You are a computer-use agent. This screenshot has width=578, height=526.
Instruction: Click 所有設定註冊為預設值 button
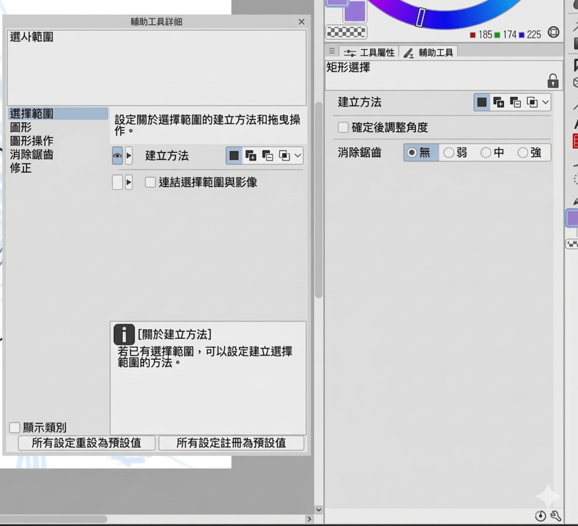coord(231,443)
